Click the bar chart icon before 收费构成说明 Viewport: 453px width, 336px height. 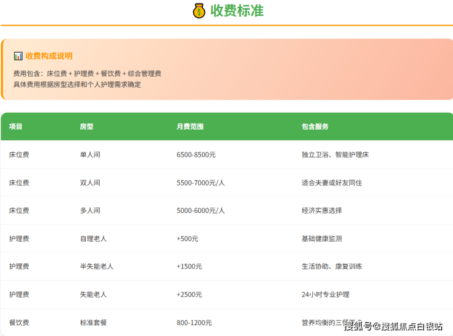tap(18, 56)
